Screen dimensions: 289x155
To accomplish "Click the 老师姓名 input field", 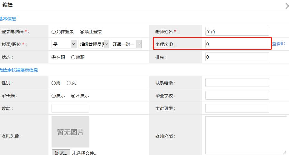I will pos(237,31).
